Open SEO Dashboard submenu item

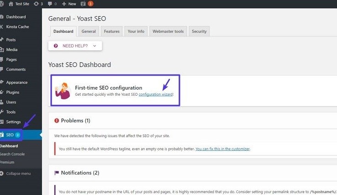click(x=9, y=146)
